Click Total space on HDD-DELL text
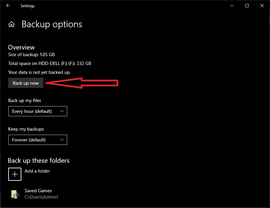The width and height of the screenshot is (270, 208). [50, 63]
